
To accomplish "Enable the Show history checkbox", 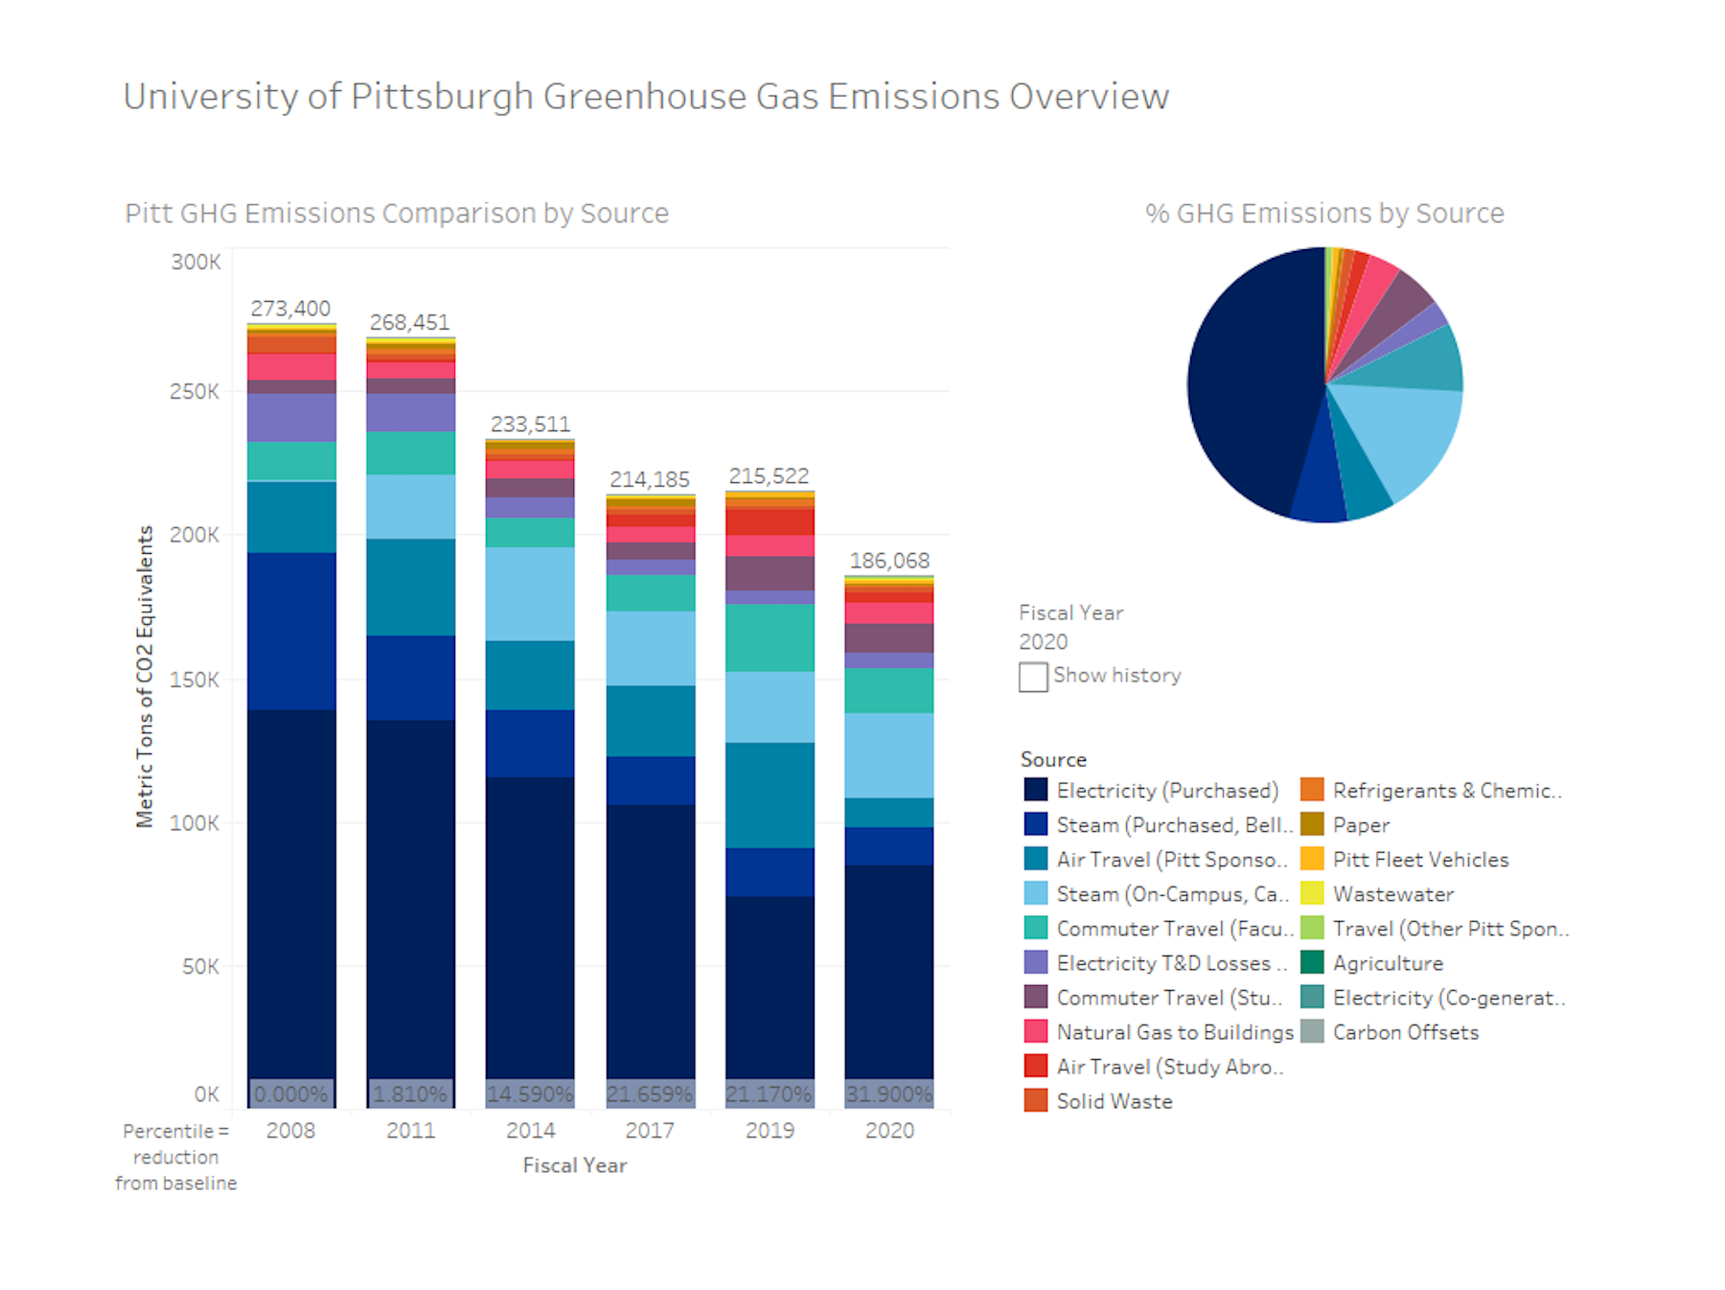I will [x=1033, y=677].
